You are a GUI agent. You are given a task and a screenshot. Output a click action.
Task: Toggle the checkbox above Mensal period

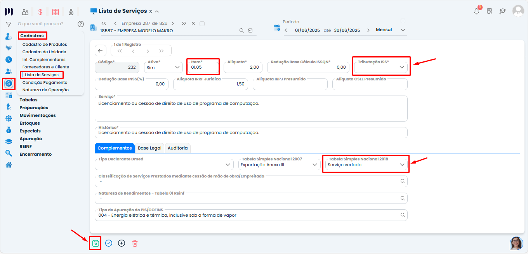[403, 21]
